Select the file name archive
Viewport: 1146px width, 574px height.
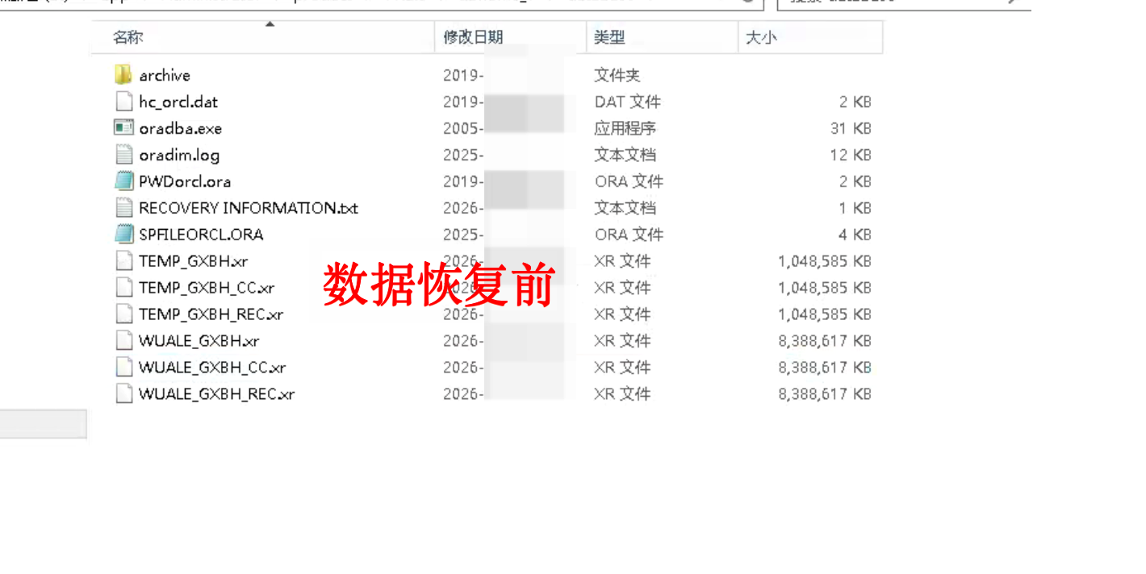click(x=165, y=75)
